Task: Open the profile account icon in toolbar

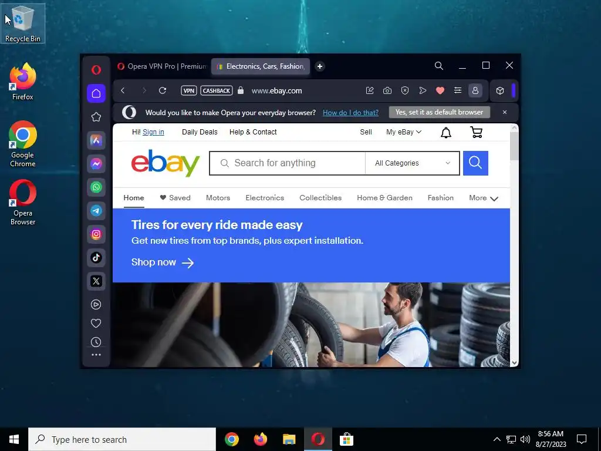Action: pyautogui.click(x=475, y=90)
